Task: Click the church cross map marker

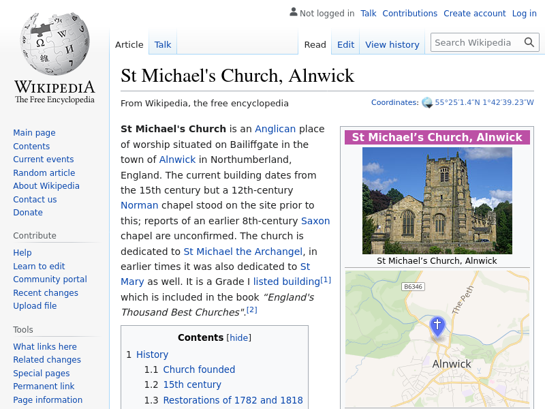Action: 437,326
